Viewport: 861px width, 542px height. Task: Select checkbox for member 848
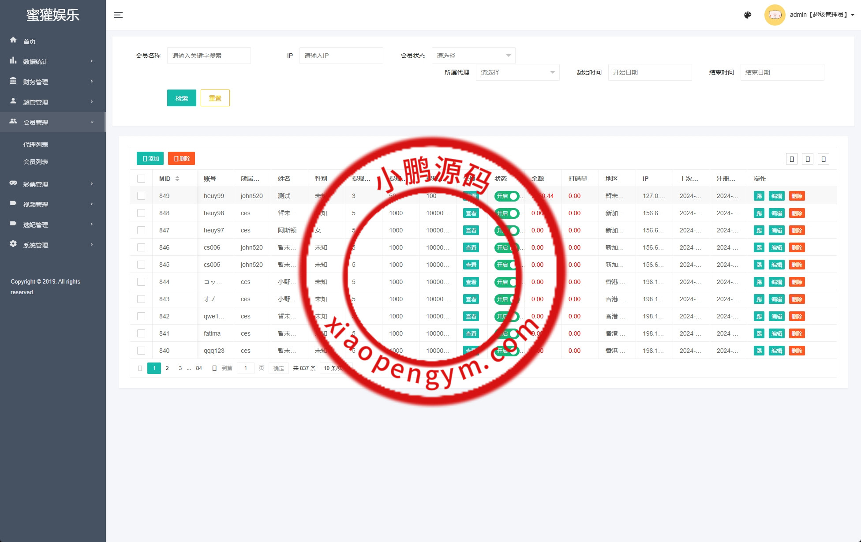click(141, 213)
